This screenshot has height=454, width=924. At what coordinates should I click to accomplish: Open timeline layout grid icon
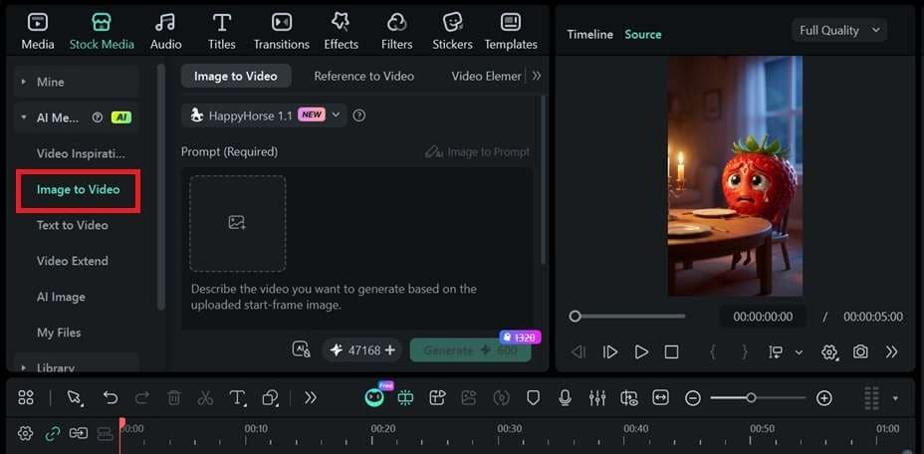click(25, 398)
